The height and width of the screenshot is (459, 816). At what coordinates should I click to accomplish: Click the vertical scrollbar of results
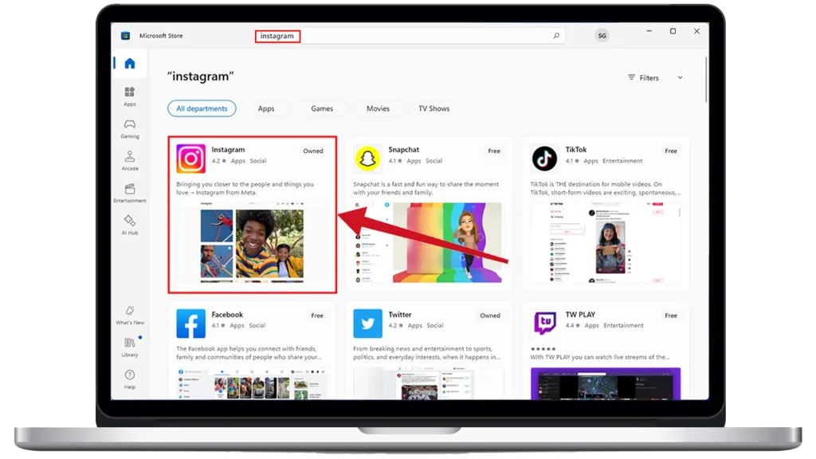tap(706, 80)
